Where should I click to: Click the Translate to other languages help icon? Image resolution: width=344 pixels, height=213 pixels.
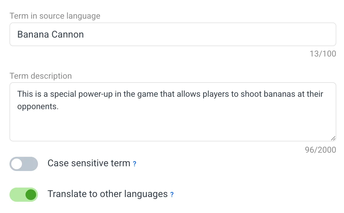click(x=172, y=195)
